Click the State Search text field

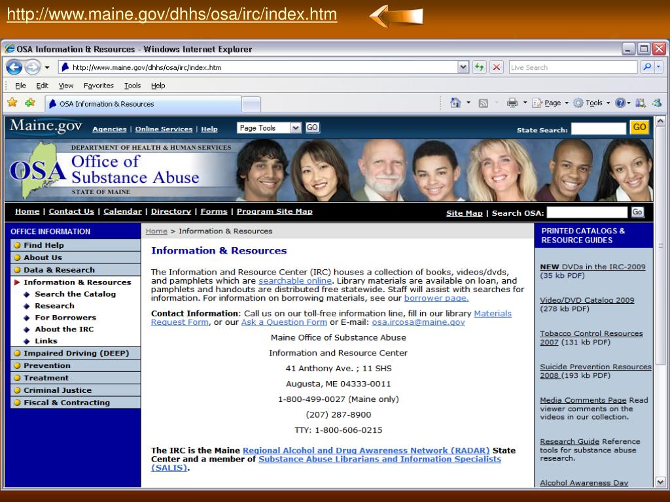coord(599,129)
